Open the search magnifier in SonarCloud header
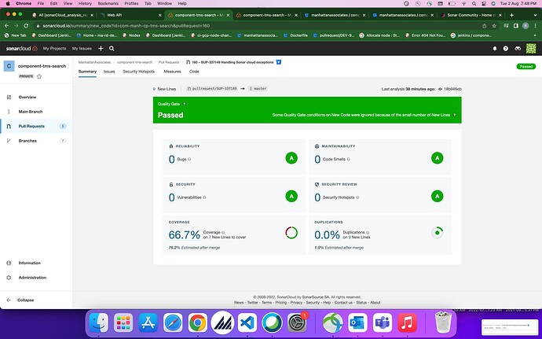The height and width of the screenshot is (339, 542). [x=112, y=49]
